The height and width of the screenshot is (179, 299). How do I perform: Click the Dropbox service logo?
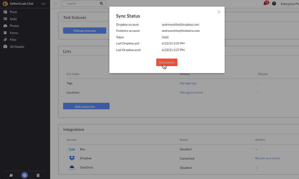(72, 158)
